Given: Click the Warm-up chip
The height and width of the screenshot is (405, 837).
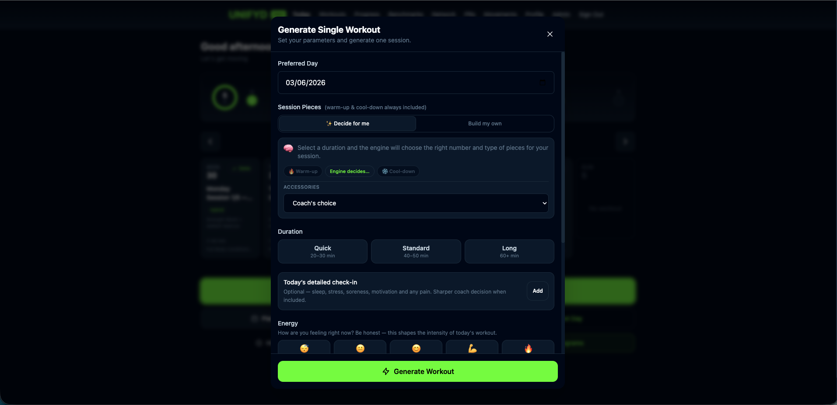Looking at the screenshot, I should click(303, 171).
